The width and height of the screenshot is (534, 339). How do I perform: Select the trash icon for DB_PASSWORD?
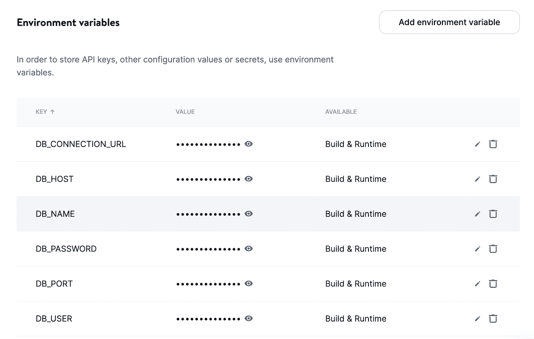[x=493, y=249]
